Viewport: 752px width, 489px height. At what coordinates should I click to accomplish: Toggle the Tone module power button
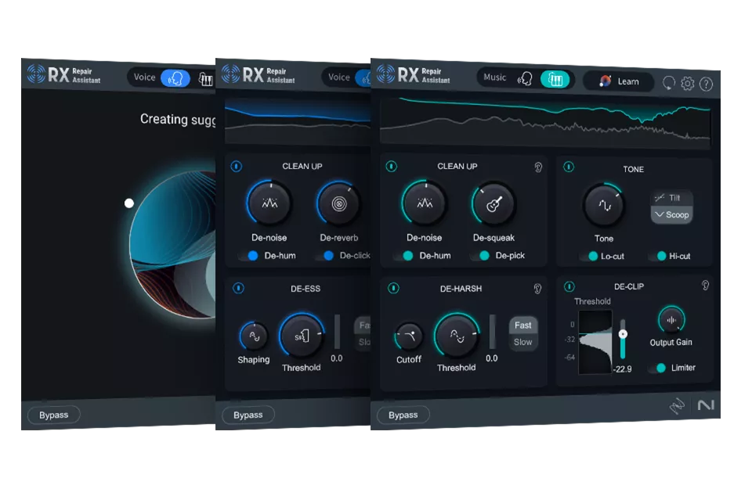[x=569, y=167]
